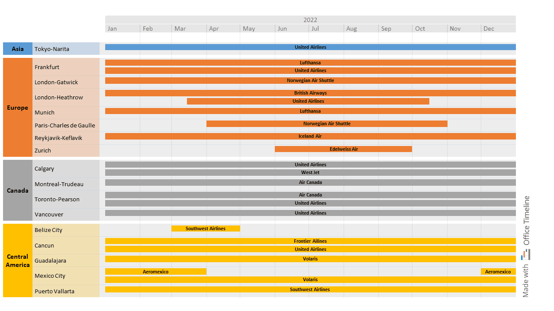Select the WestJet bar in the Calgary row
554x311 pixels.
pos(310,172)
